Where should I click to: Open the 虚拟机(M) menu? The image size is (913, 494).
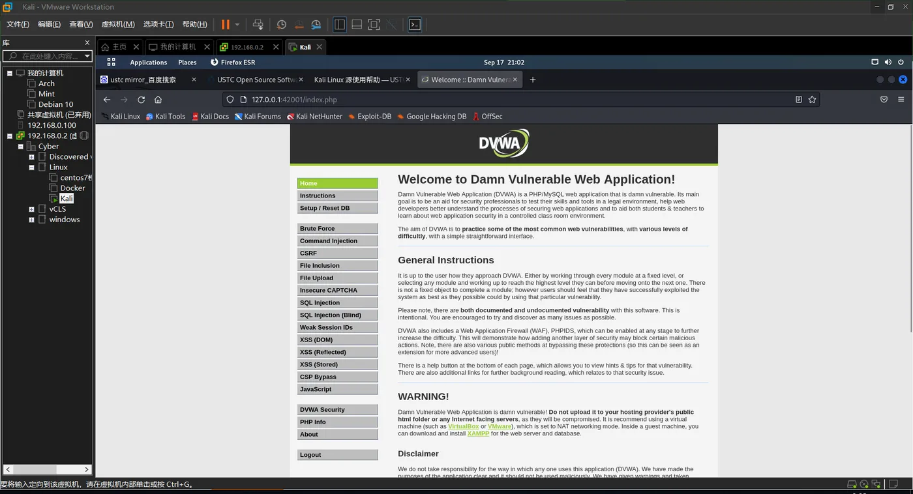click(x=118, y=24)
